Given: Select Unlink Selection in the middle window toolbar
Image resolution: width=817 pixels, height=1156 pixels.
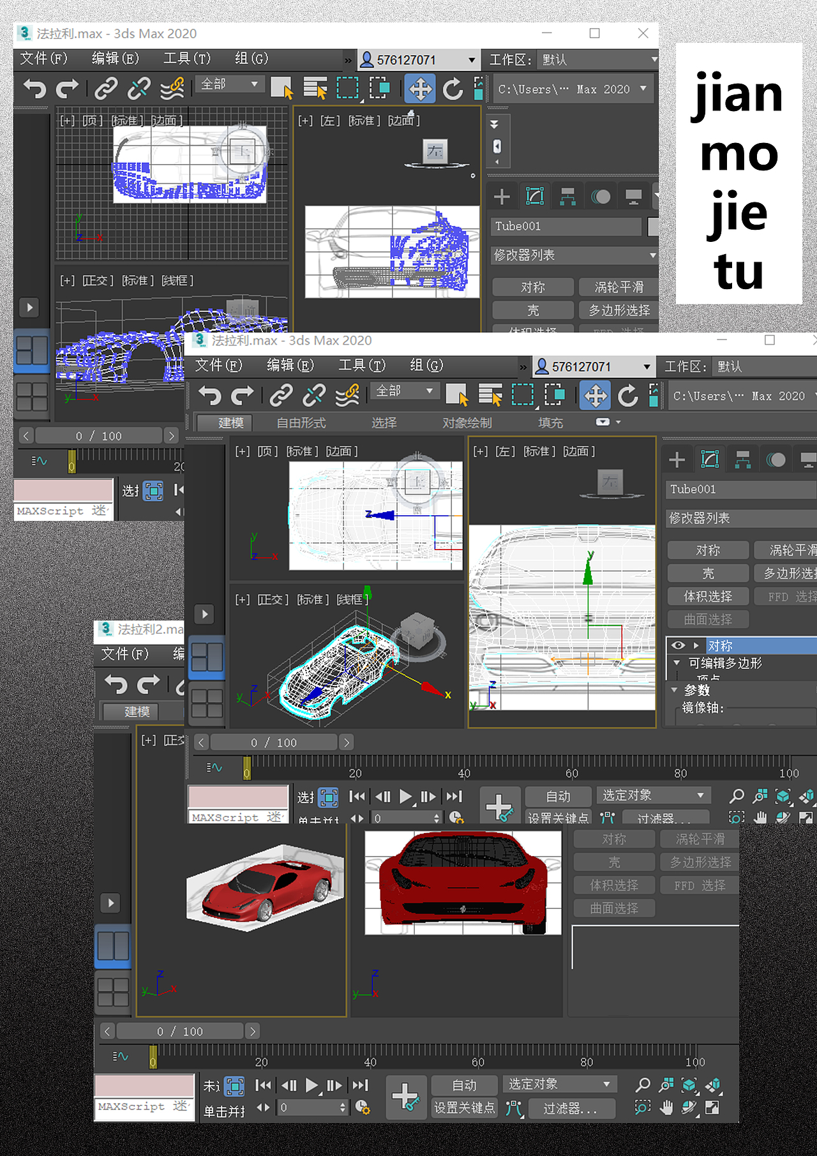Looking at the screenshot, I should [x=314, y=396].
